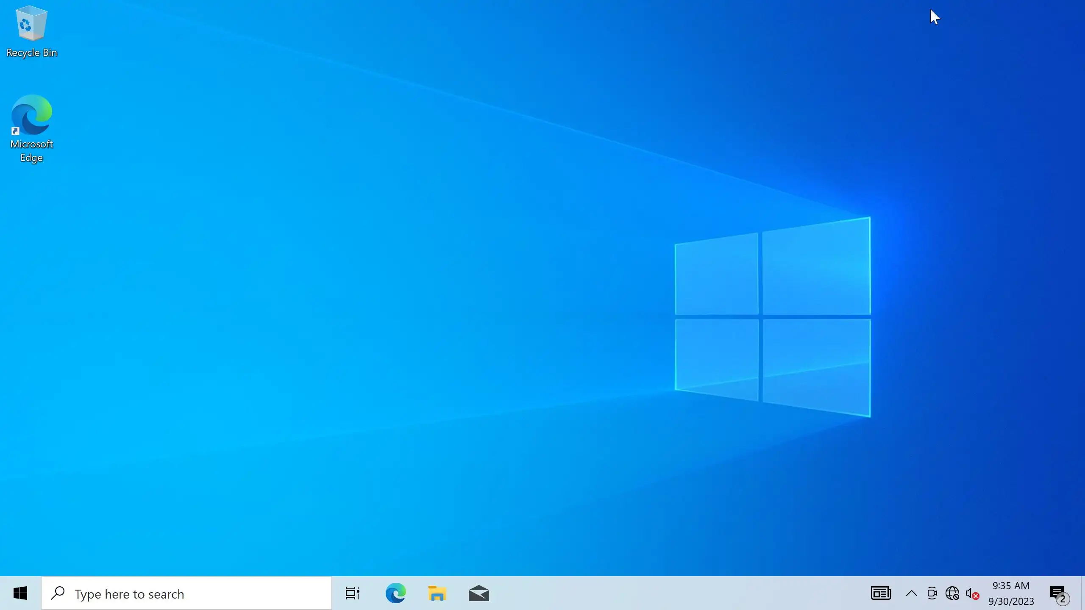The height and width of the screenshot is (610, 1085).
Task: Click the search magnifier icon
Action: click(58, 593)
